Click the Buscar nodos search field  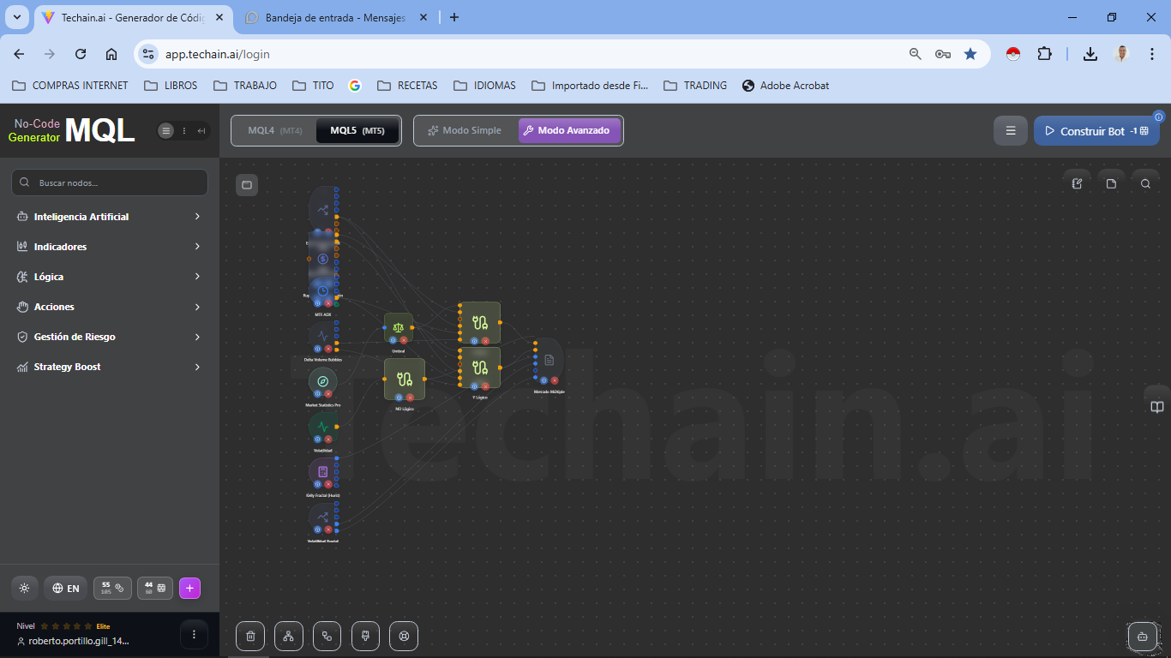point(110,182)
